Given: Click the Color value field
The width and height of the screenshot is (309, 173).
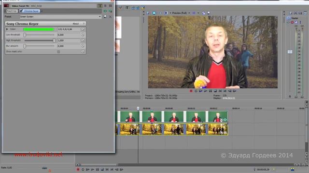Looking at the screenshot, I should 69,29.
